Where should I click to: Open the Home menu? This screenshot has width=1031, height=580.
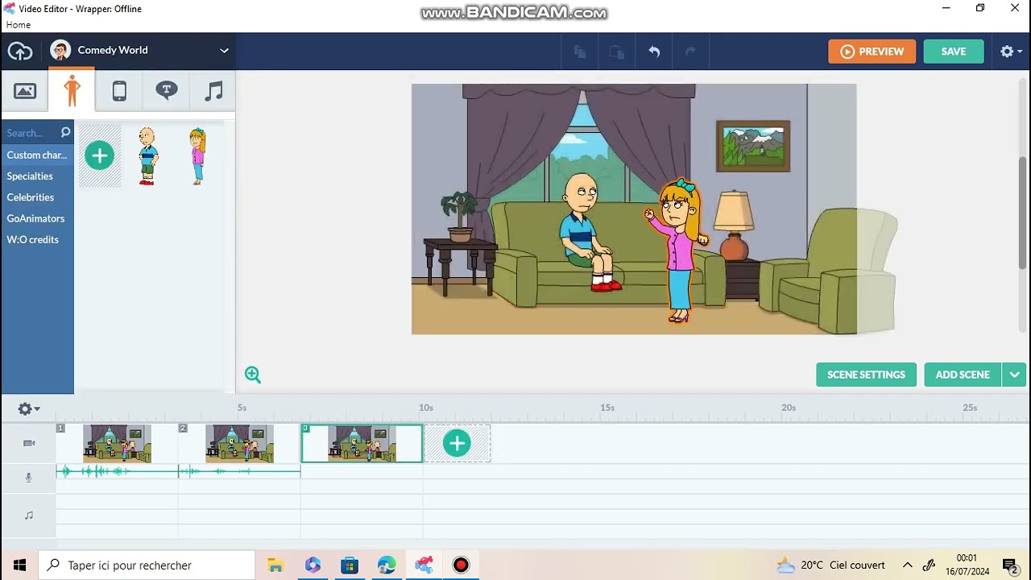pyautogui.click(x=19, y=25)
